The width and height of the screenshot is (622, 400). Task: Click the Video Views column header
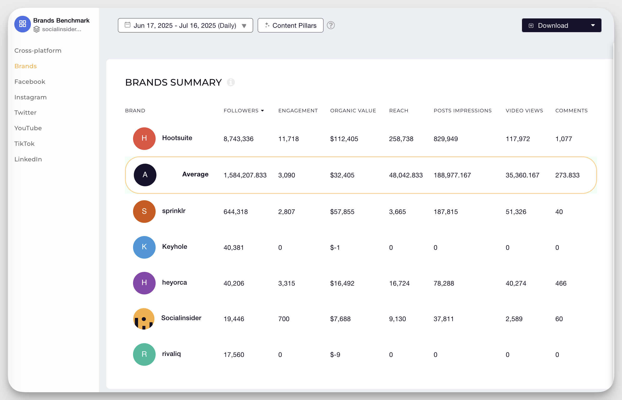point(524,111)
